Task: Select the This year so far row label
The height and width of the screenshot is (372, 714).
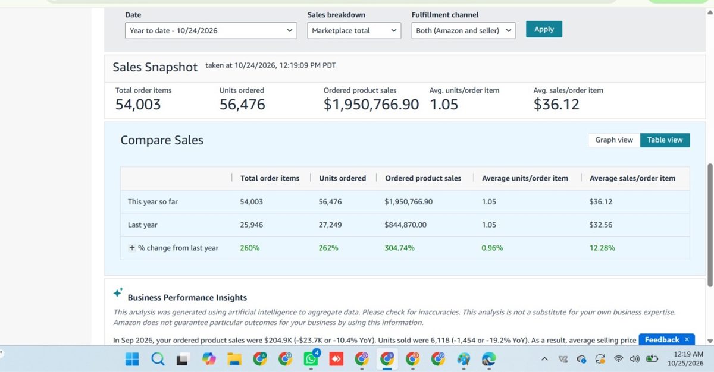Action: (x=153, y=201)
